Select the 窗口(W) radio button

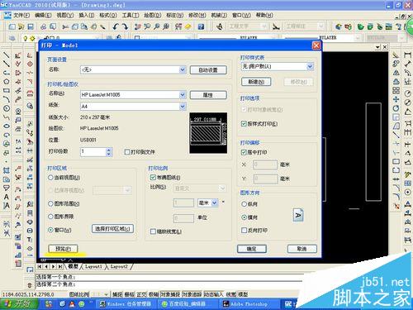(50, 230)
